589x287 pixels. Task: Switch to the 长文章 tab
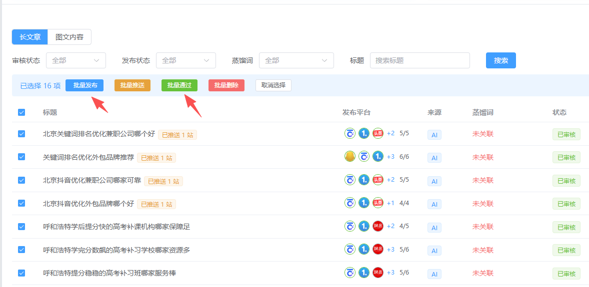tap(30, 37)
